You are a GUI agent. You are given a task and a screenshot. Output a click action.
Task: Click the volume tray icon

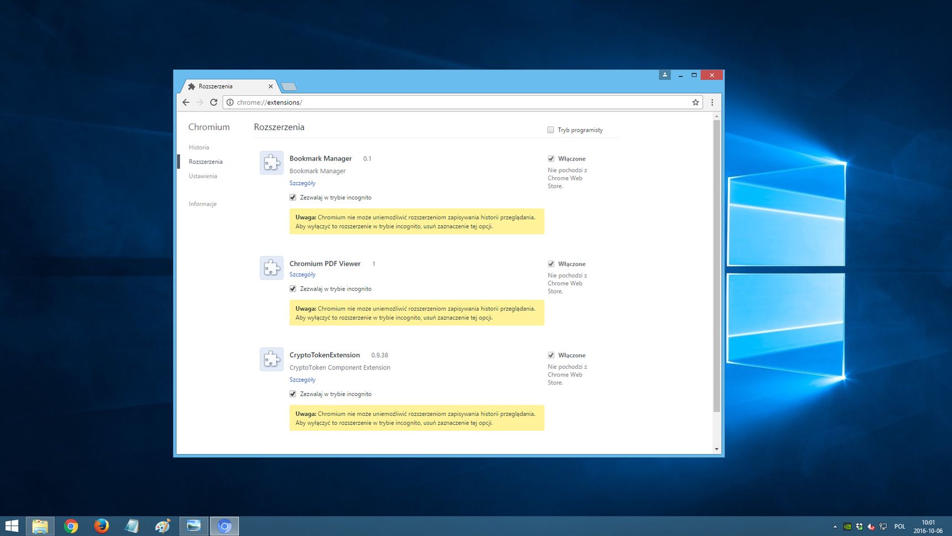coord(871,527)
